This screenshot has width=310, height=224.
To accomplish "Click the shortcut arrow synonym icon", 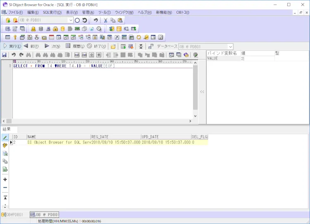I will (x=117, y=37).
